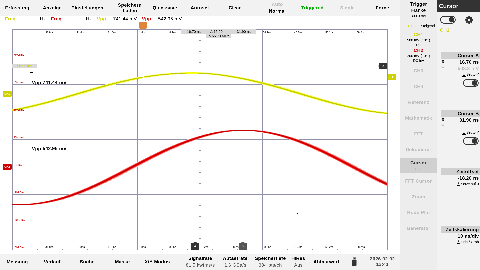Open Abtastrate setting at bottom
The image size is (480, 270).
point(235,262)
